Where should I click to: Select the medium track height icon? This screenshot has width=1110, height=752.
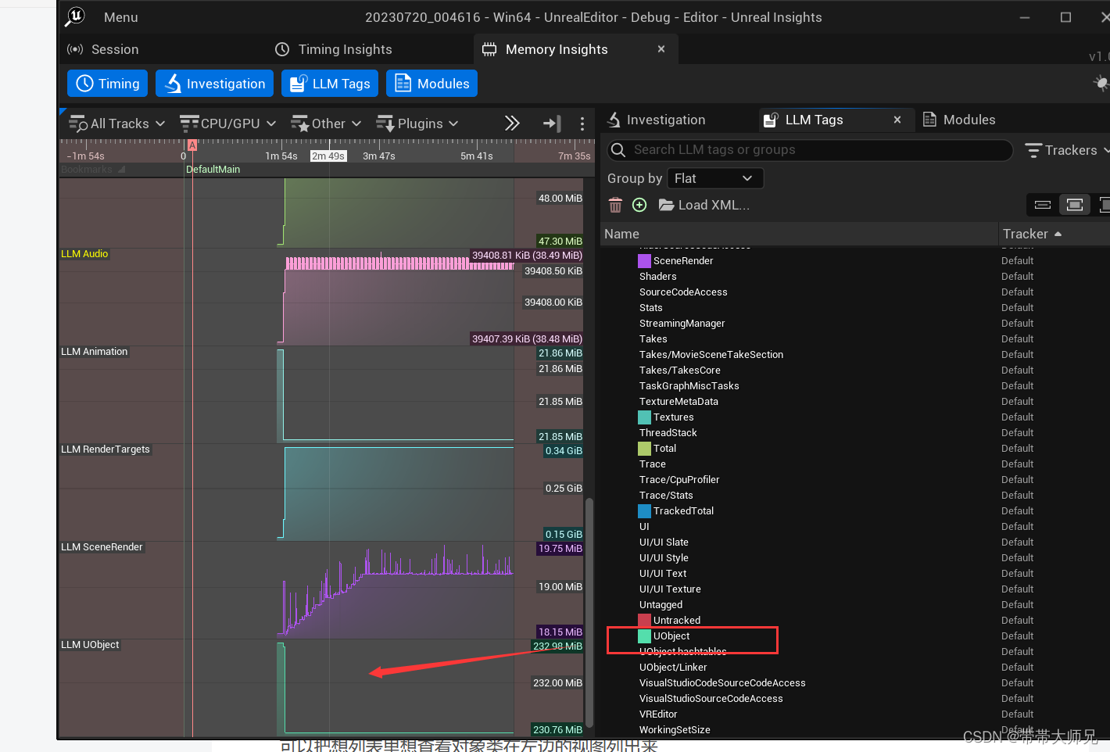[1075, 205]
